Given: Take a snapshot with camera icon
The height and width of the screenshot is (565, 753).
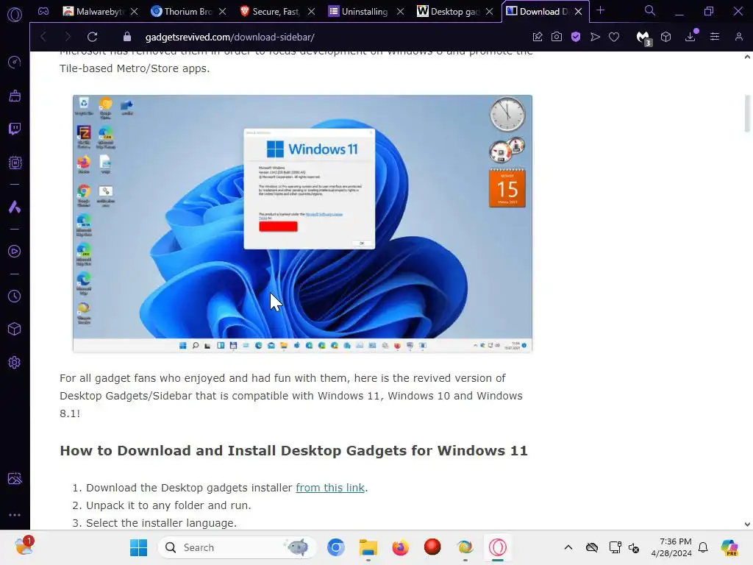Looking at the screenshot, I should coord(557,37).
